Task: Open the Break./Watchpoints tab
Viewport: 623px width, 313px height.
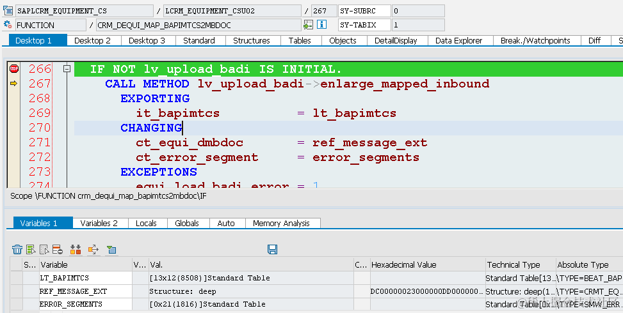Action: (x=535, y=40)
